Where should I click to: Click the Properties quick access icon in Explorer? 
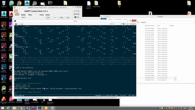pos(105,16)
